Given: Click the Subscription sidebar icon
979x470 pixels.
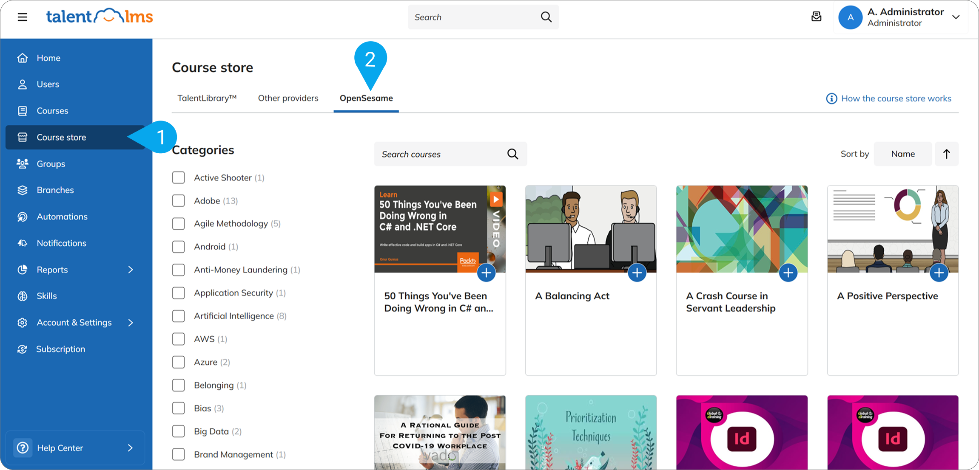Looking at the screenshot, I should coord(23,349).
